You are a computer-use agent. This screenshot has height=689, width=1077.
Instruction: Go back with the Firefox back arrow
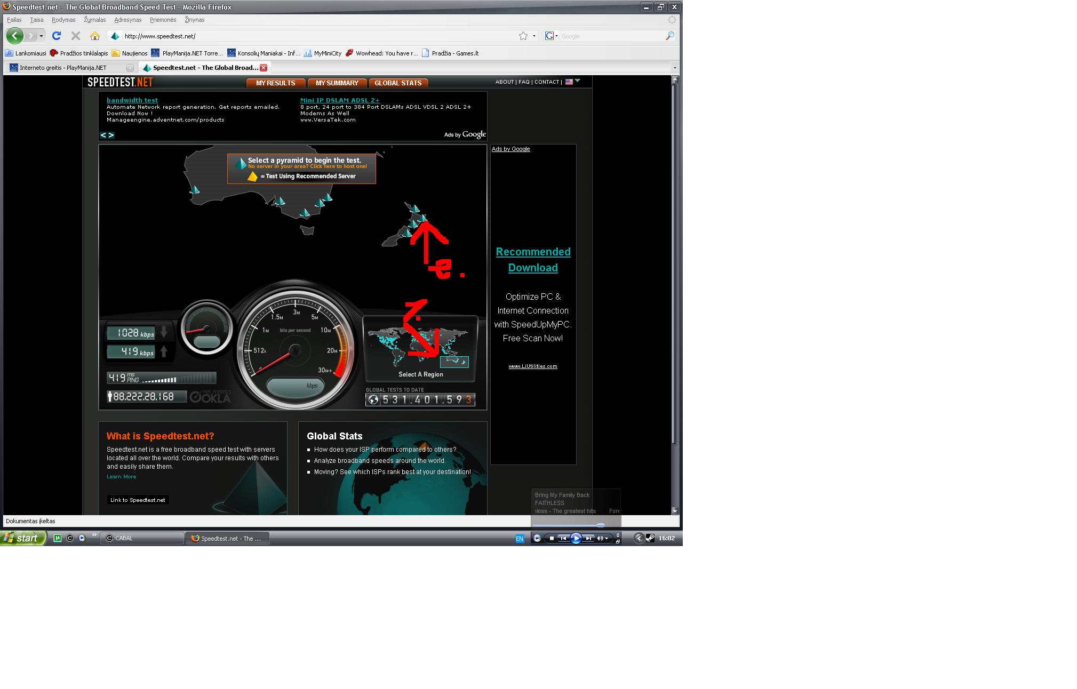point(15,36)
